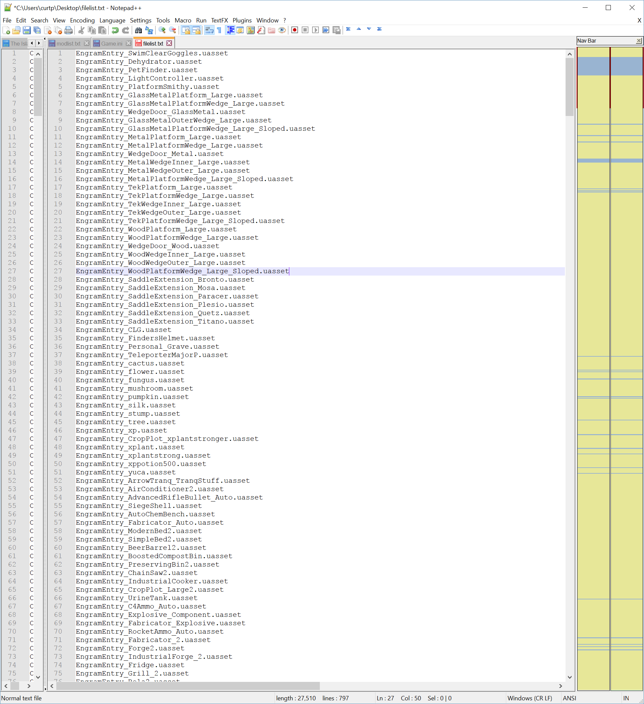The height and width of the screenshot is (704, 644).
Task: Click editor scrollbar down arrow
Action: [570, 677]
